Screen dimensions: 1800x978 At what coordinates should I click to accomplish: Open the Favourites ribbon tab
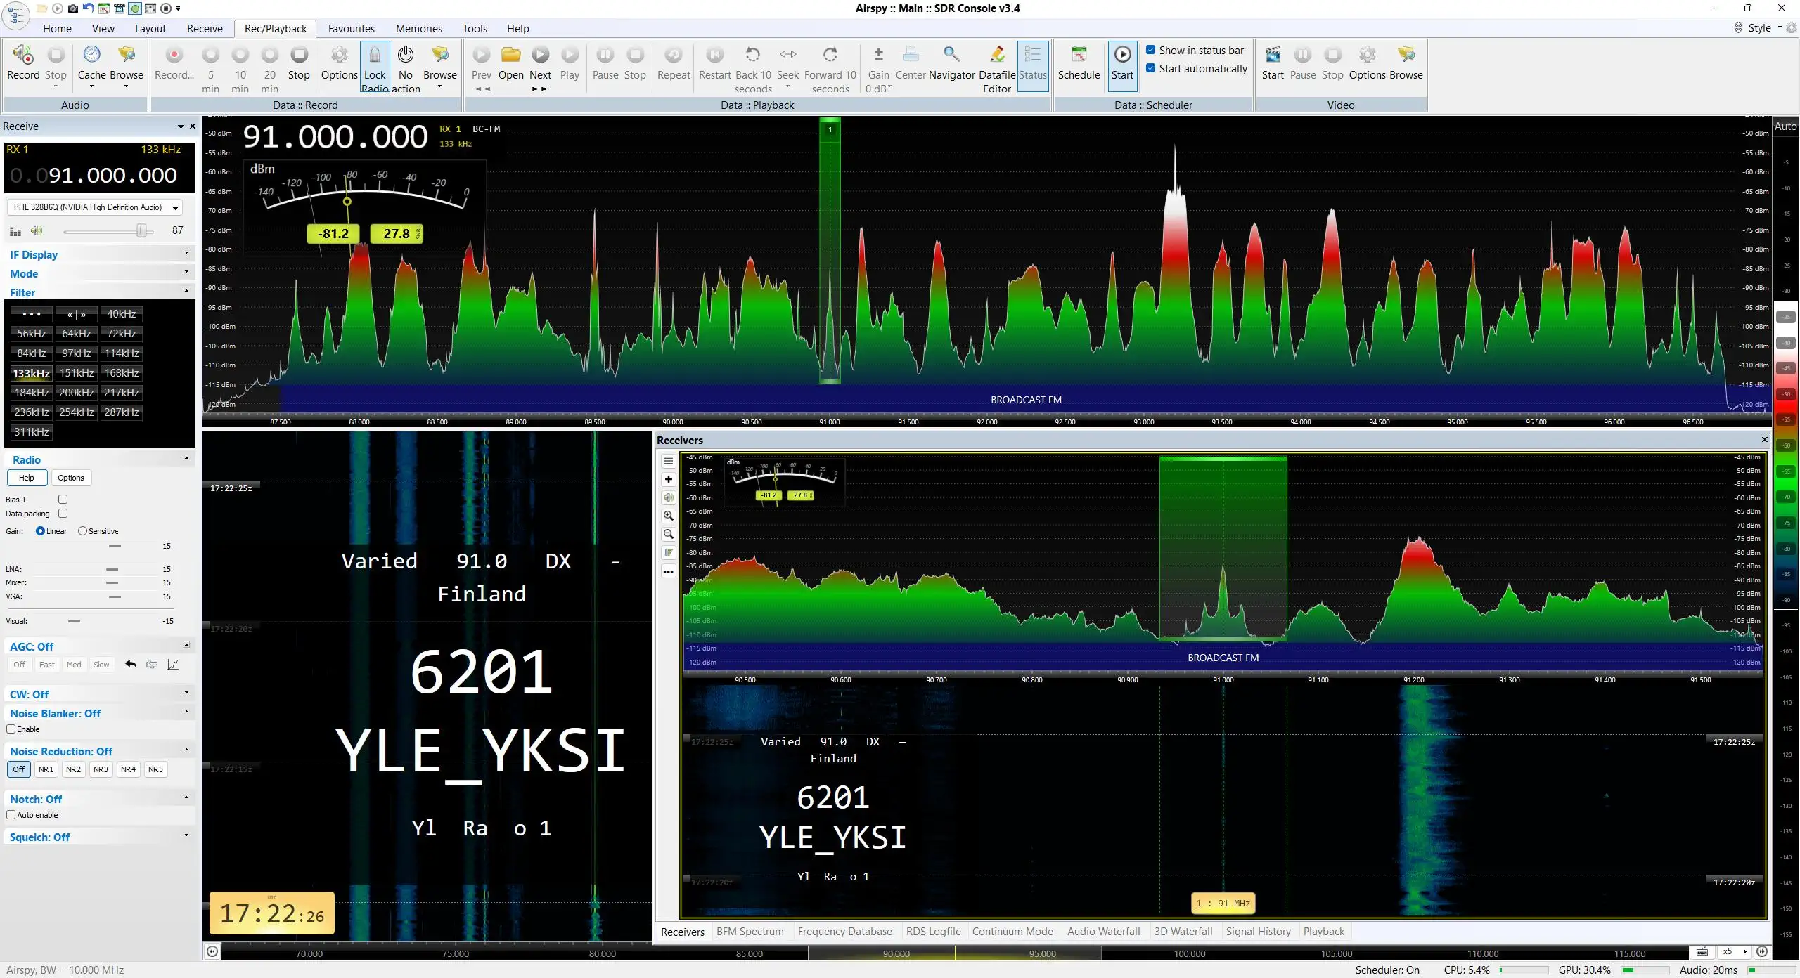[351, 29]
